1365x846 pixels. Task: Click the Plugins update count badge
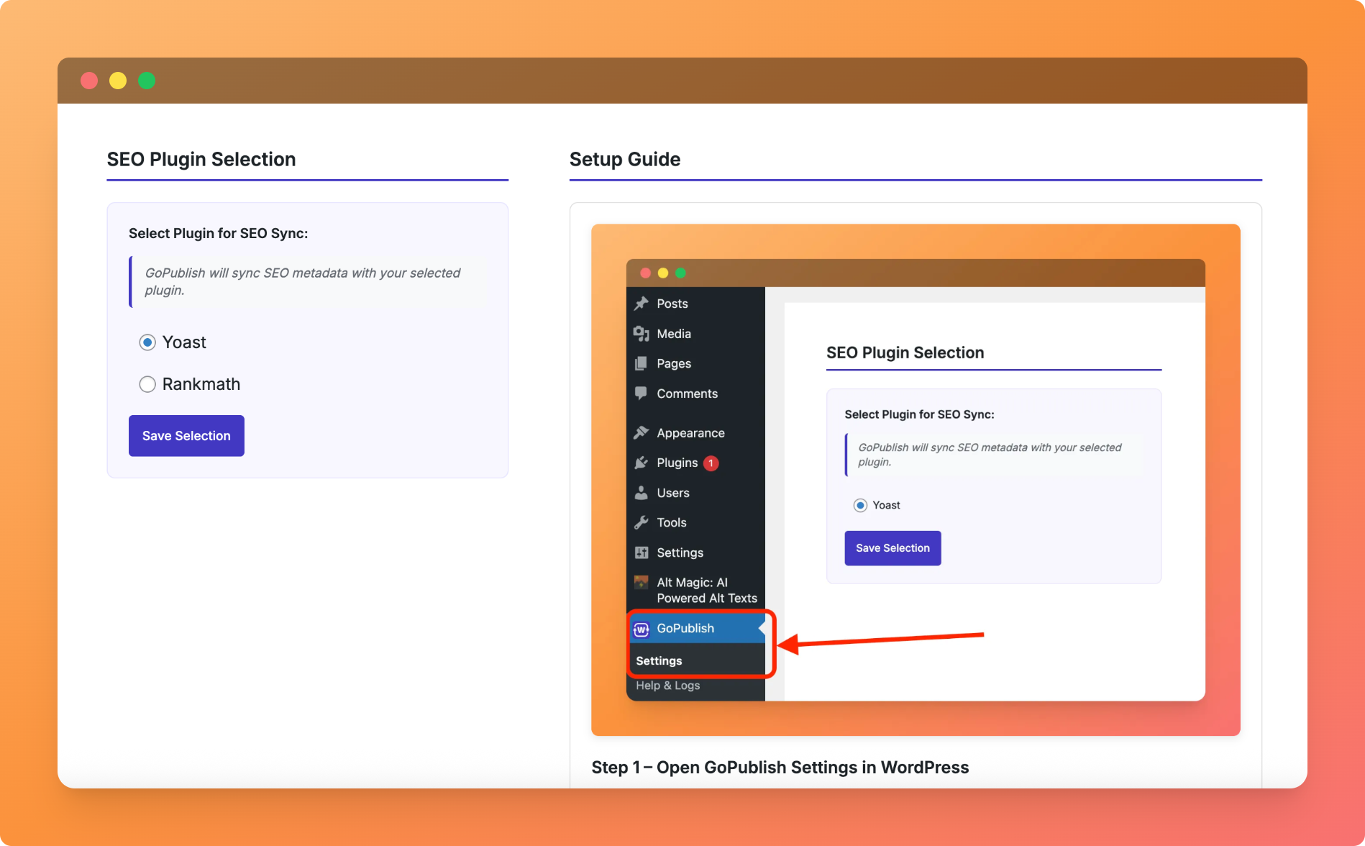[x=711, y=463]
